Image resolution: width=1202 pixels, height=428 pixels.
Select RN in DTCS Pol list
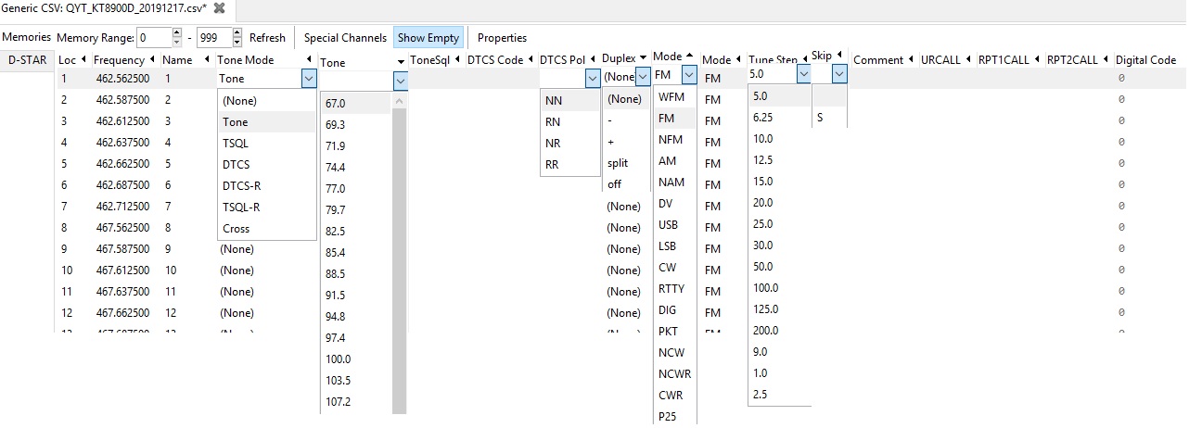pyautogui.click(x=553, y=122)
